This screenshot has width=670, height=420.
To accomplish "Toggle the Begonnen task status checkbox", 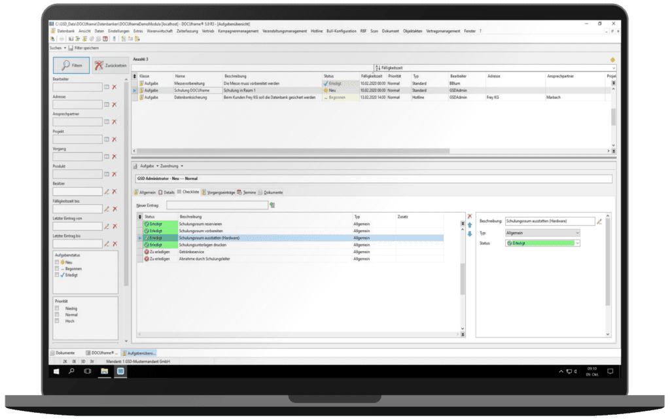I will click(57, 269).
